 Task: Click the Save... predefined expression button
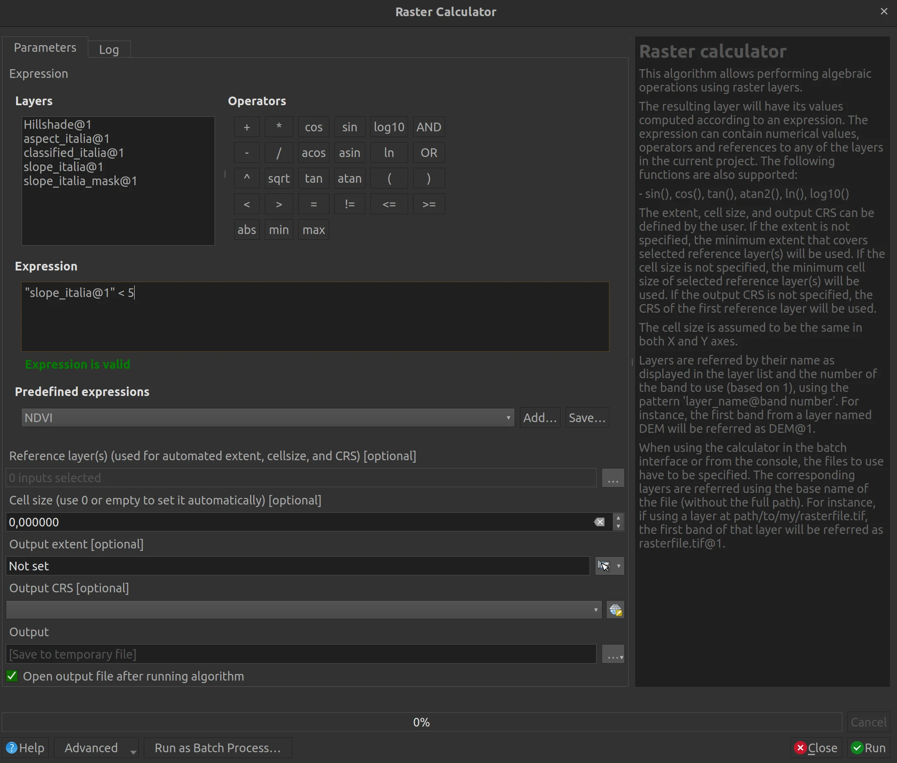[x=587, y=418]
